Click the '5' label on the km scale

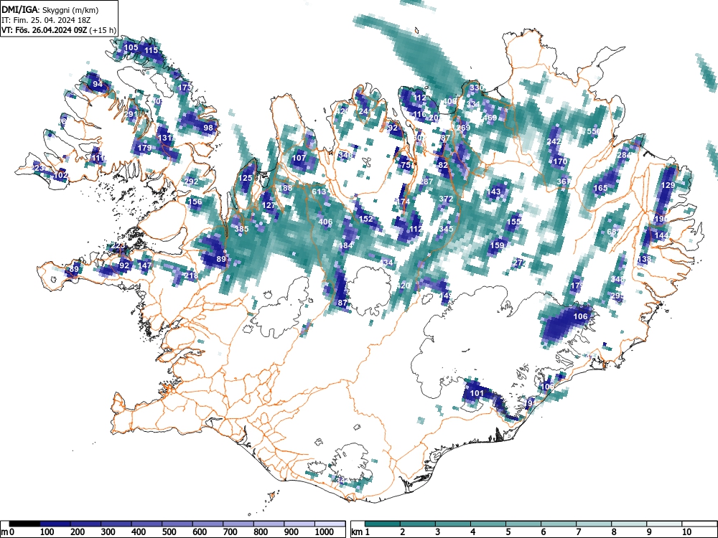coord(508,532)
